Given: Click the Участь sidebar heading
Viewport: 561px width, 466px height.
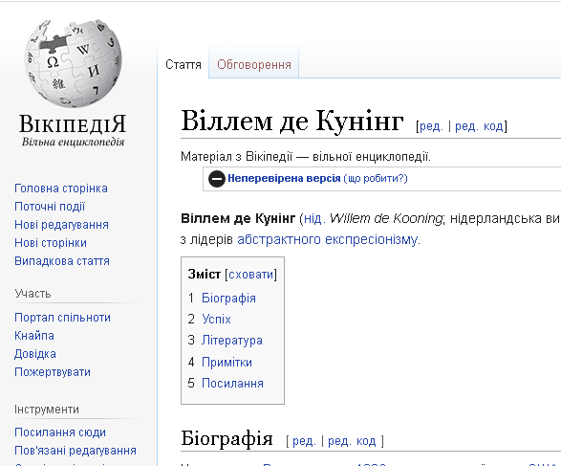Looking at the screenshot, I should pos(32,294).
